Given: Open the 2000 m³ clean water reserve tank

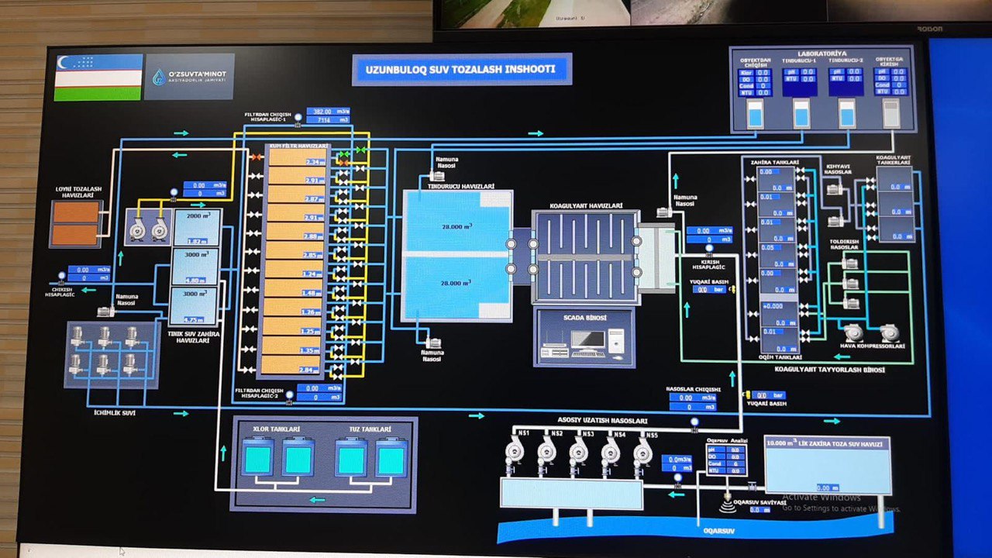Looking at the screenshot, I should [197, 226].
